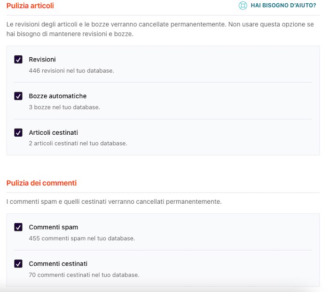Click the "Pulizia articoli" section heading
Viewport: 329px width, 292px height.
pyautogui.click(x=30, y=6)
